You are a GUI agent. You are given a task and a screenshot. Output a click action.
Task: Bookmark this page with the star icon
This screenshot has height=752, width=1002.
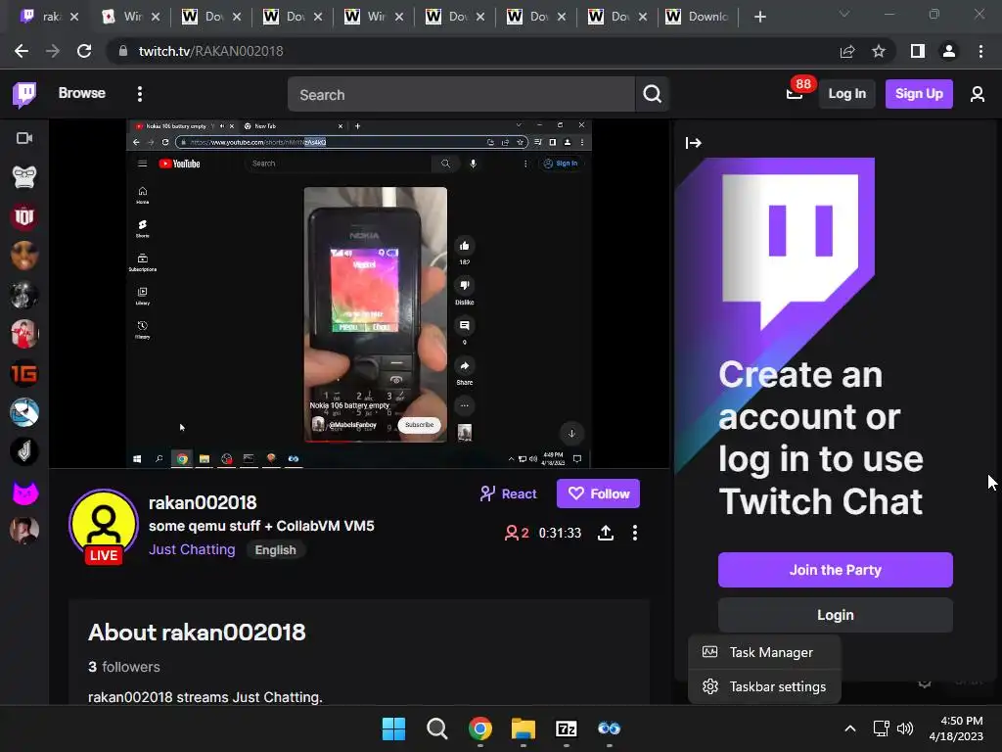click(x=879, y=51)
